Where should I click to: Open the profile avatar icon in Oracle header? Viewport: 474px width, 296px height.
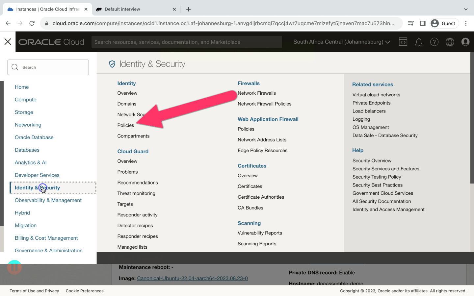(465, 42)
